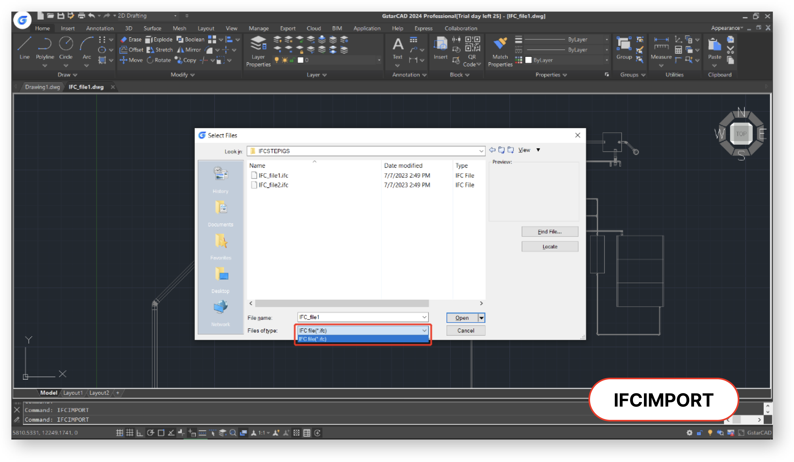This screenshot has width=794, height=462.
Task: Click the Boolean tool
Action: click(191, 39)
